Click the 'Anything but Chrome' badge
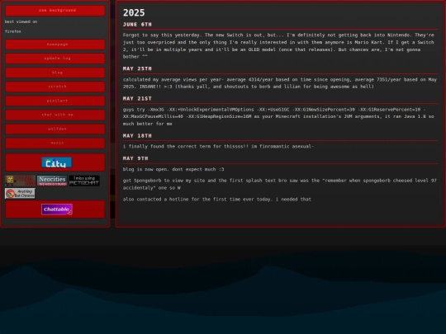The image size is (446, 334). [20, 194]
